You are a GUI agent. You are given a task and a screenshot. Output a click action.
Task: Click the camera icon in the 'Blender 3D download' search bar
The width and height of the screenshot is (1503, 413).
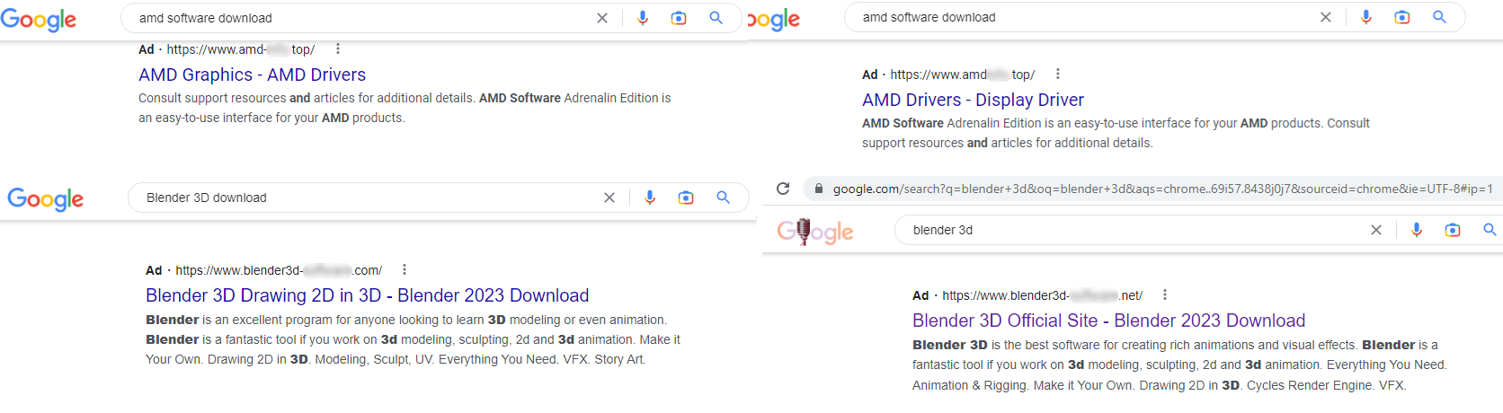coord(686,198)
